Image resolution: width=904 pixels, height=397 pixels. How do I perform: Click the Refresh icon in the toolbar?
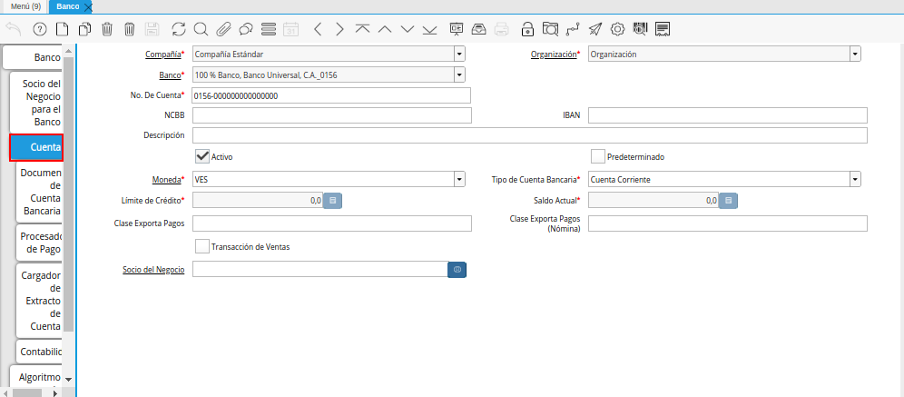[x=178, y=29]
